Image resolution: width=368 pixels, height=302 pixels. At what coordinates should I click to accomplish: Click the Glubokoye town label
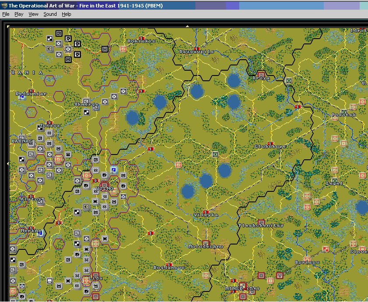[x=270, y=147]
